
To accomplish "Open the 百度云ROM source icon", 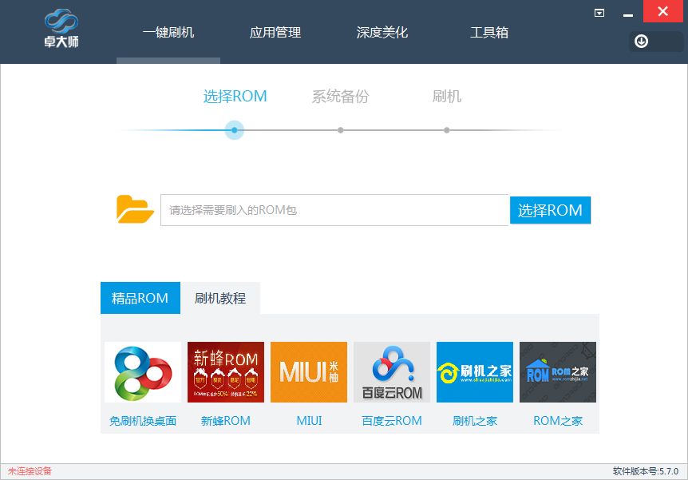I will pos(391,371).
